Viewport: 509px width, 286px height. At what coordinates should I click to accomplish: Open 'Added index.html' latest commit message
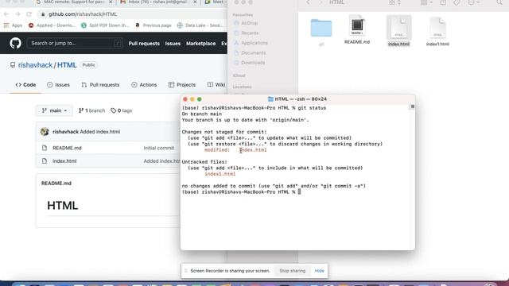click(x=100, y=132)
